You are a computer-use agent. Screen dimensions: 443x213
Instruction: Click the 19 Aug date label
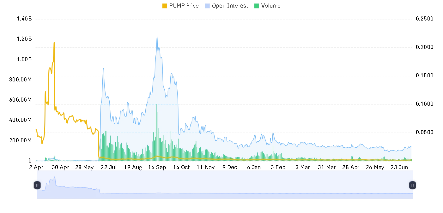133,167
